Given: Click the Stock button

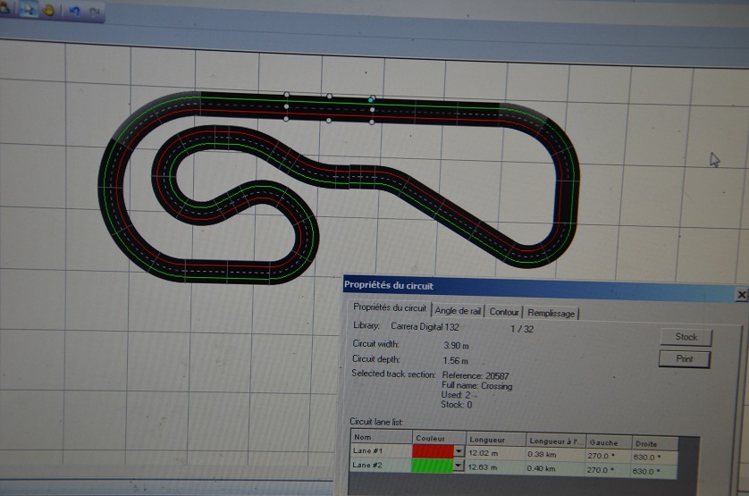Looking at the screenshot, I should 686,337.
